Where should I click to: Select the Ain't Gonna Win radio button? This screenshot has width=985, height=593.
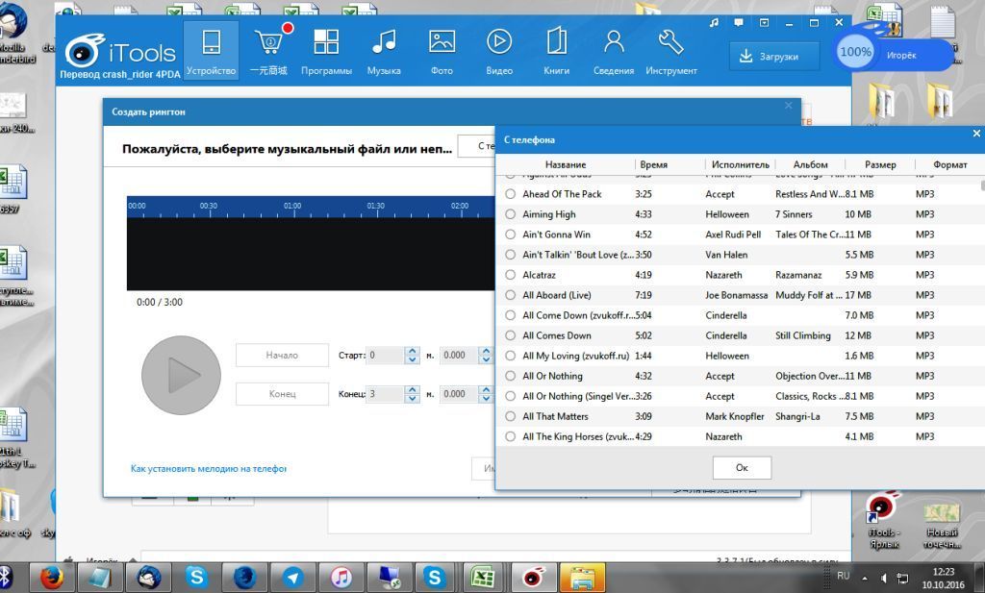click(x=510, y=235)
